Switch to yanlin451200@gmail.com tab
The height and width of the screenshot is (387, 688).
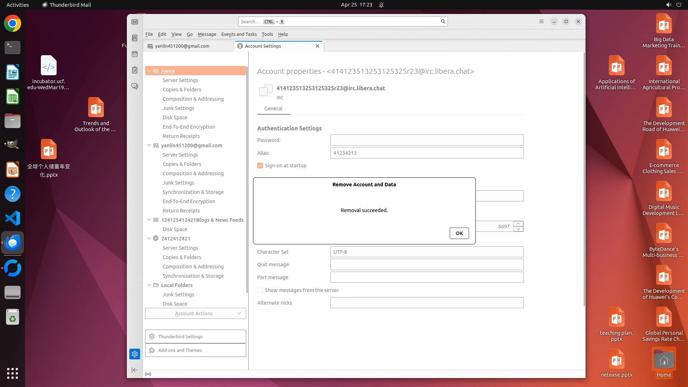[182, 46]
